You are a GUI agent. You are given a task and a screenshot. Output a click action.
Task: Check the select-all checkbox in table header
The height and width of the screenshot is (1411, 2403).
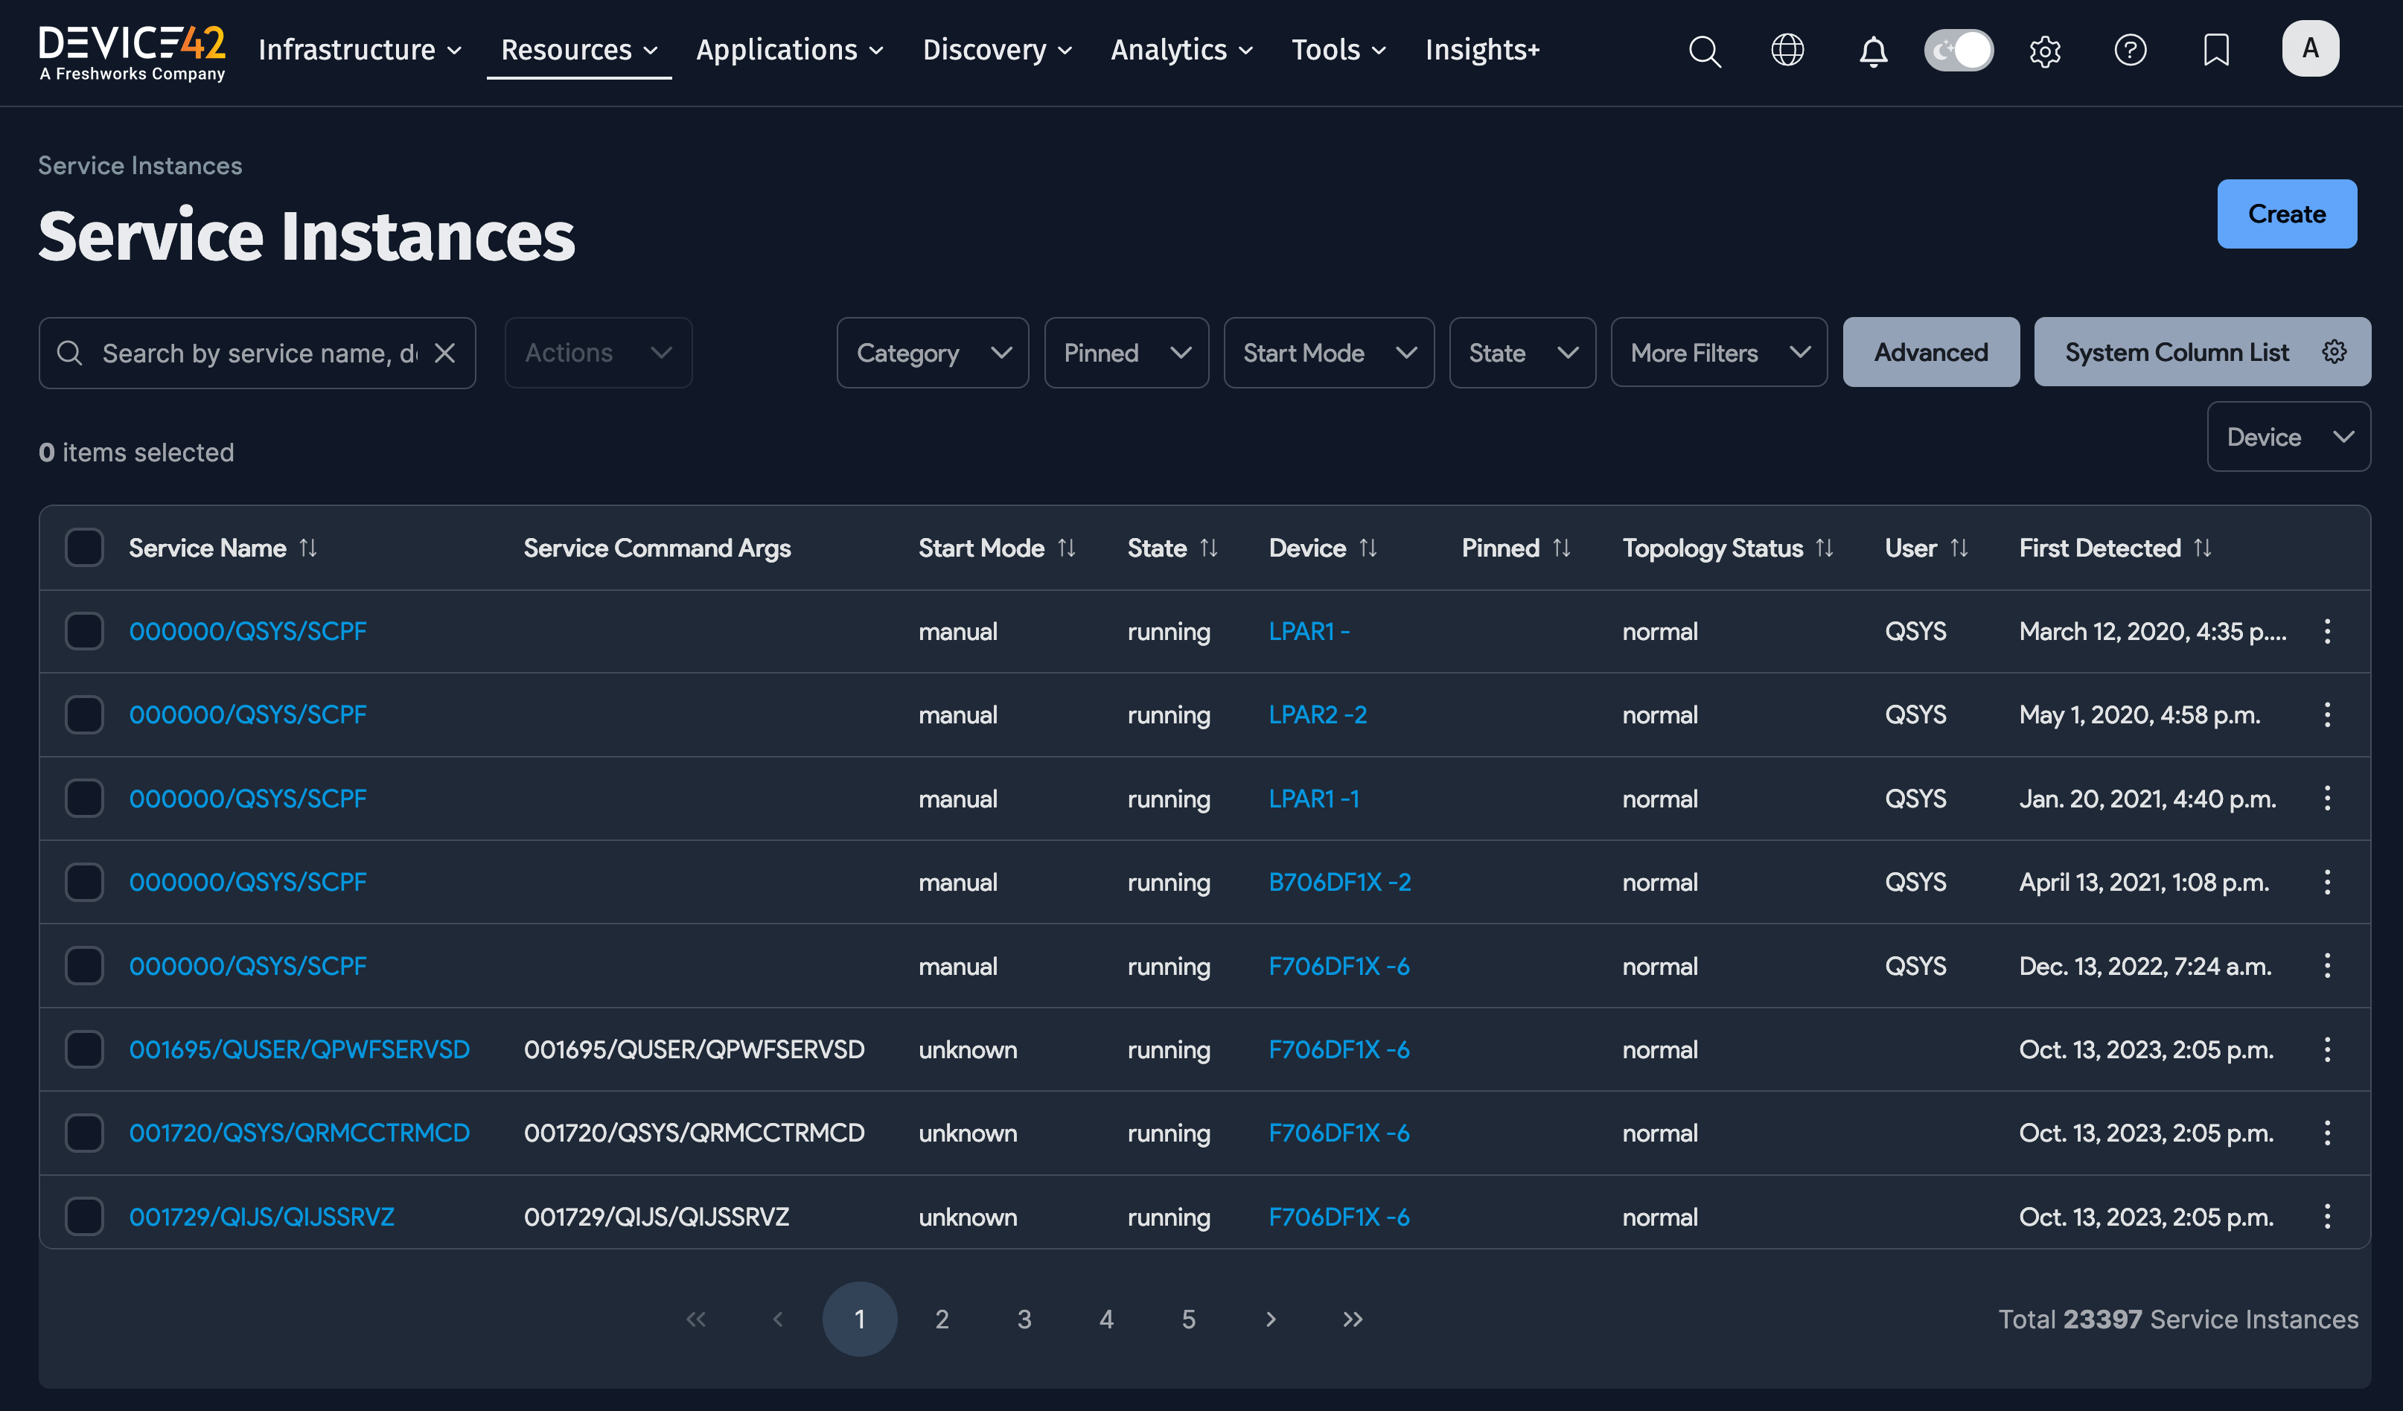(x=84, y=547)
